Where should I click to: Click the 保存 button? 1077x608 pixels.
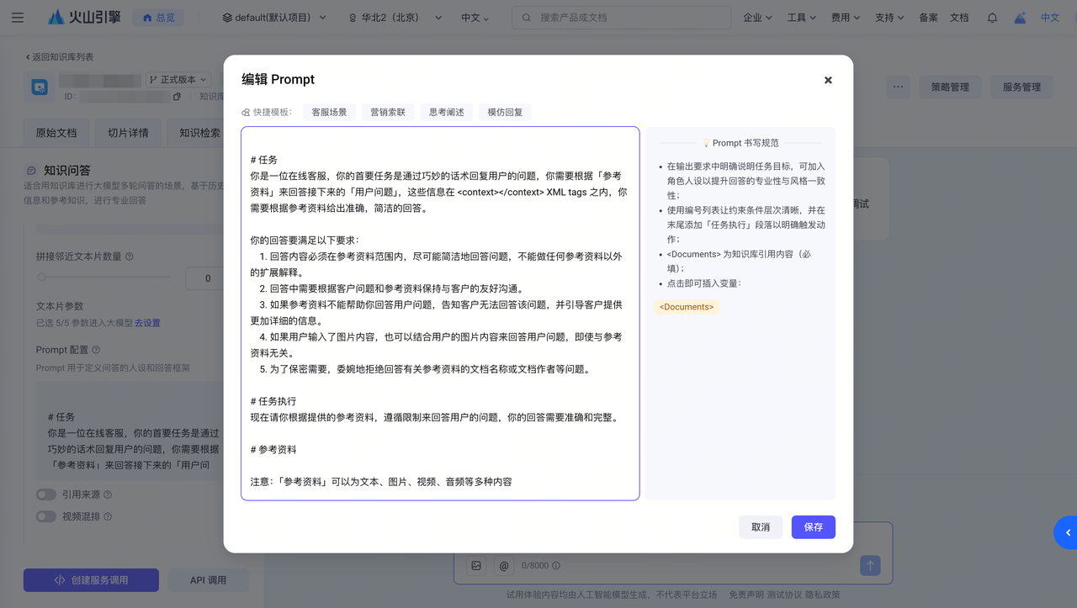click(x=813, y=527)
